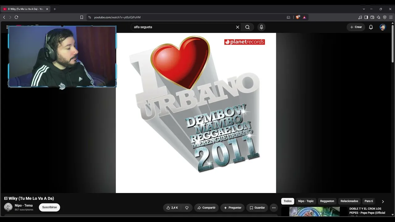Open the browser hamburger menu
Image resolution: width=395 pixels, height=222 pixels.
[x=391, y=17]
